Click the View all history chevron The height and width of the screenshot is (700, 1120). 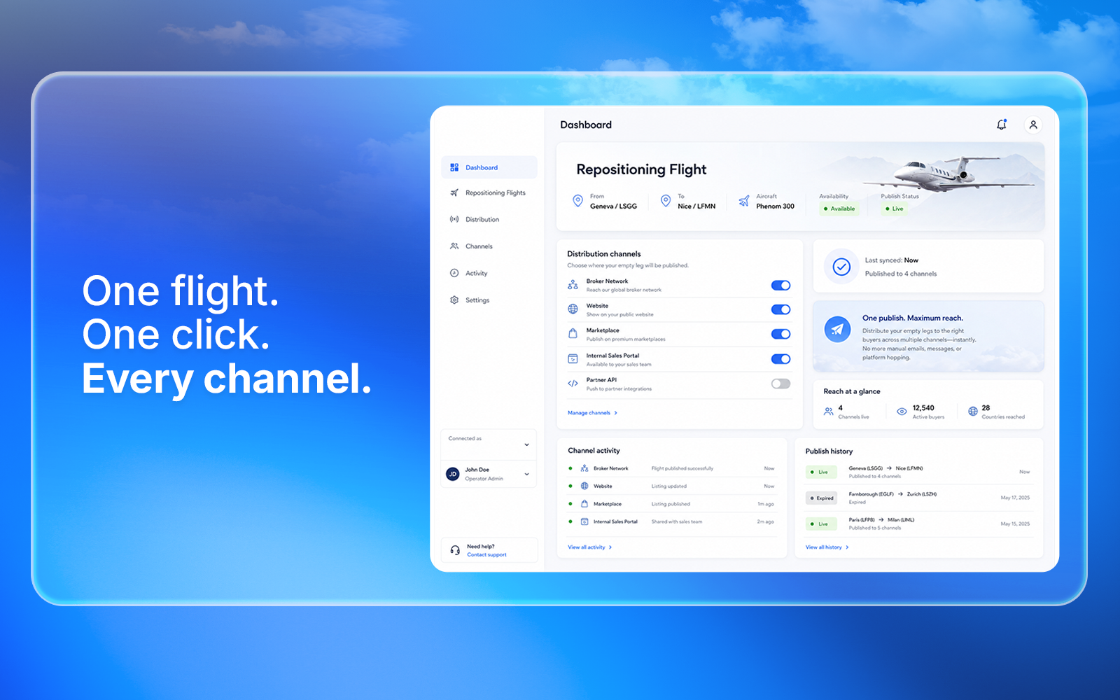(847, 547)
